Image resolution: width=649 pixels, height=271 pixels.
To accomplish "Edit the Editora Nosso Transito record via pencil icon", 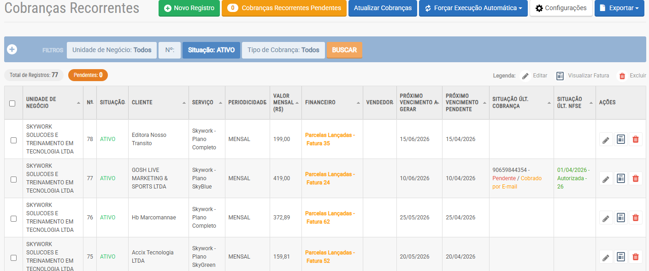I will click(x=606, y=139).
